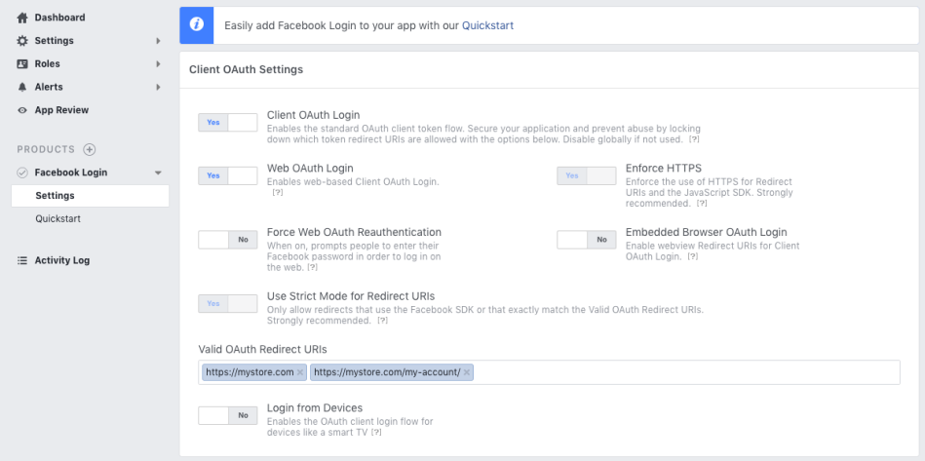Toggle Force Web OAuth Reauthentication switch
The image size is (925, 461).
click(x=228, y=240)
